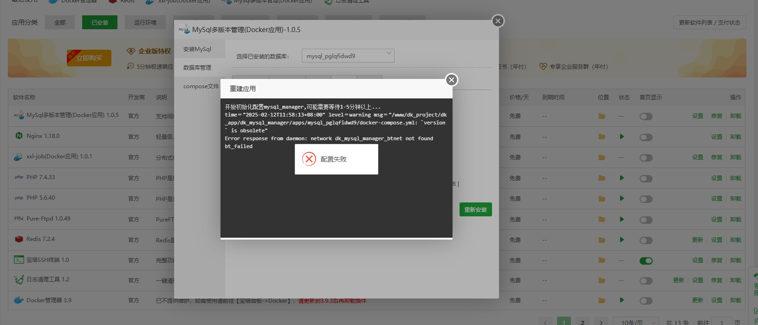Screen dimensions: 758x325
Task: Open folder location for Redis 7.2.4 row
Action: pos(602,240)
